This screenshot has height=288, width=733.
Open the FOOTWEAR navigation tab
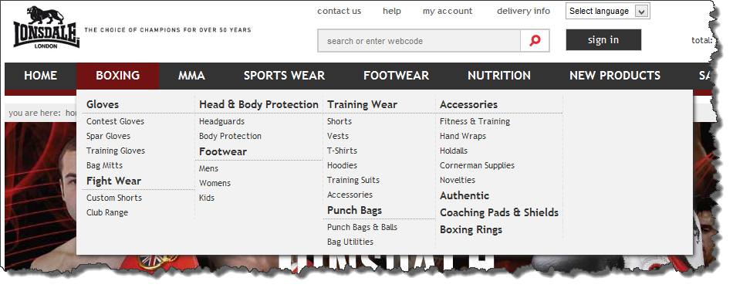pyautogui.click(x=397, y=76)
